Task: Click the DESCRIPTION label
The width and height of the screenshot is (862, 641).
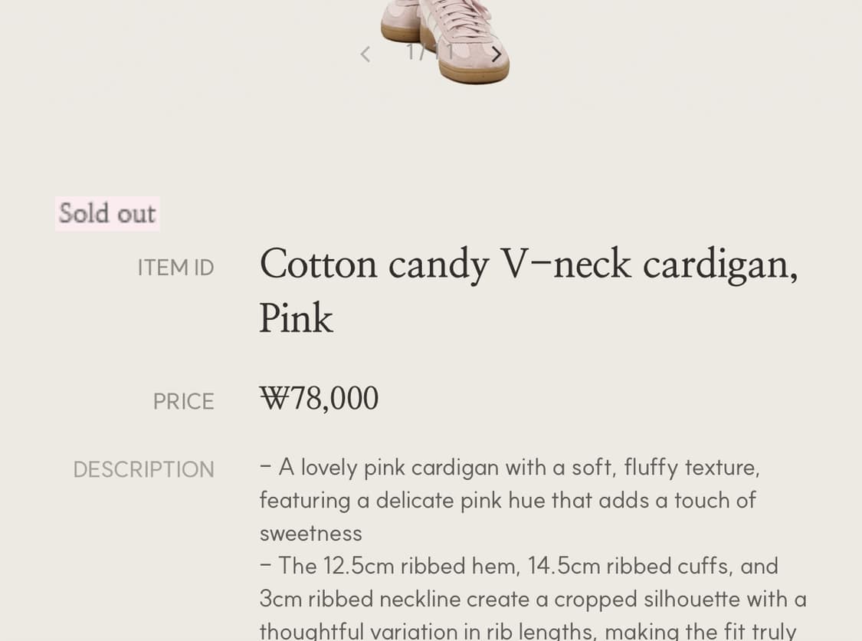Action: click(143, 469)
